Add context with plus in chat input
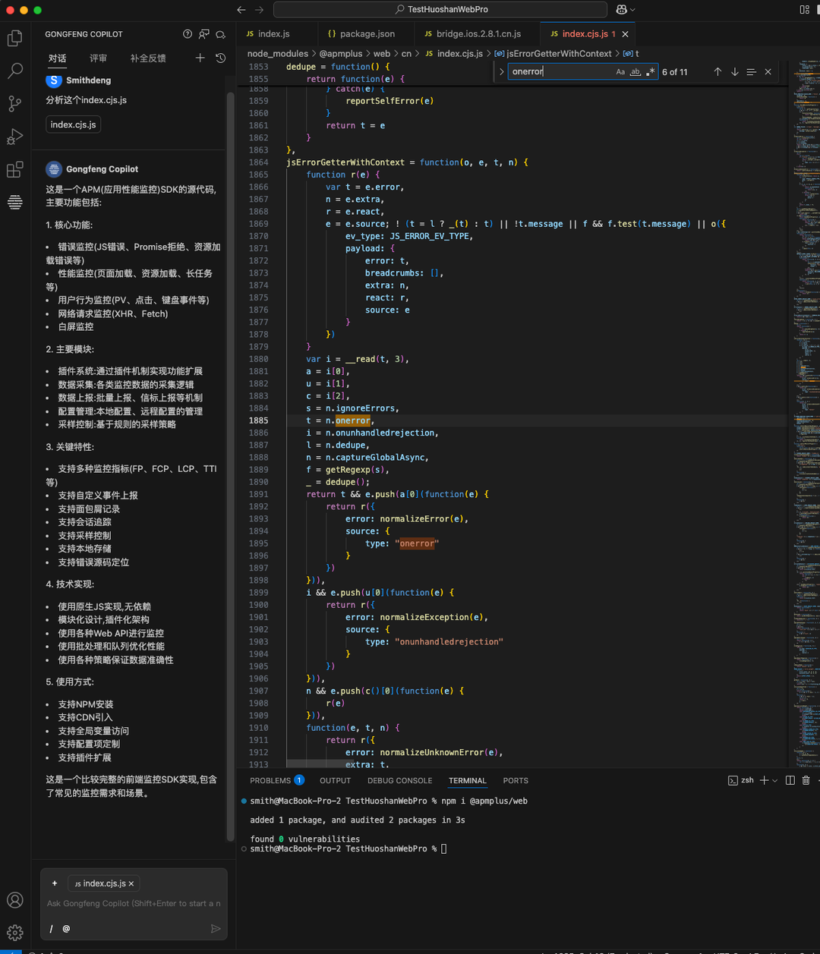This screenshot has width=820, height=954. click(55, 883)
